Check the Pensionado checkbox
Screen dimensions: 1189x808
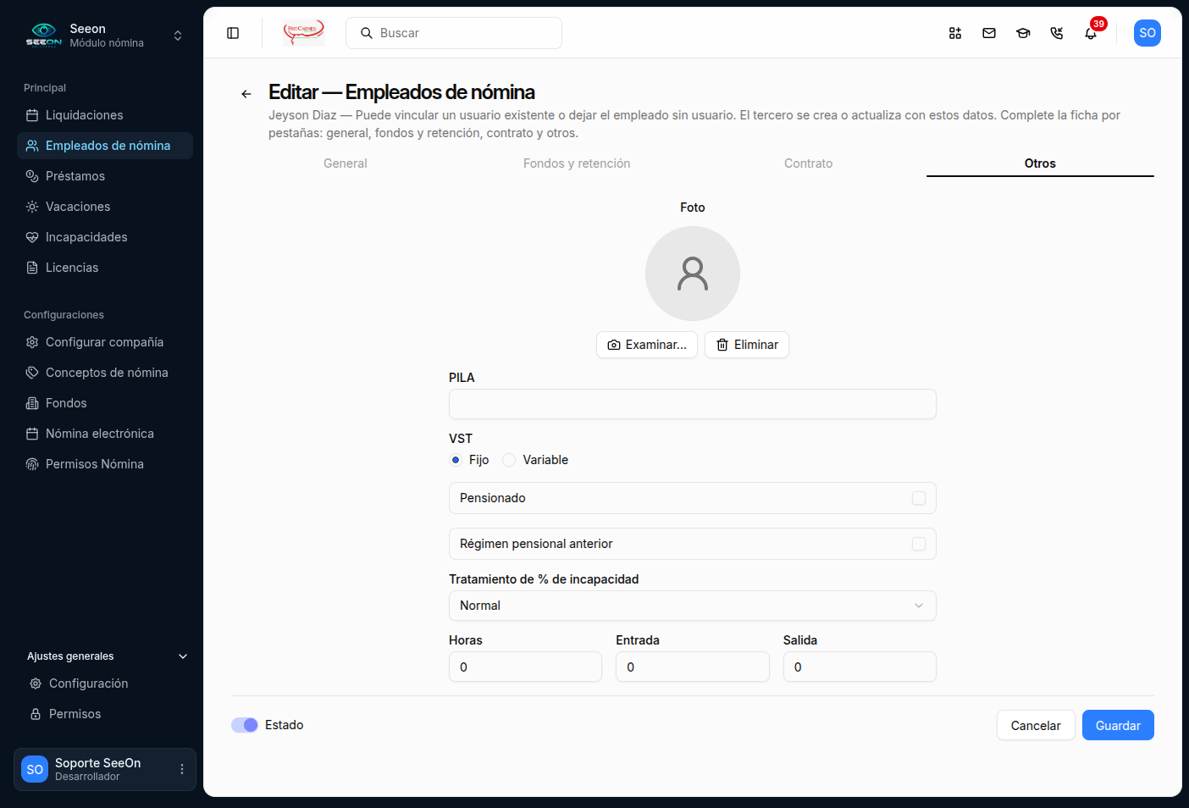(x=919, y=498)
